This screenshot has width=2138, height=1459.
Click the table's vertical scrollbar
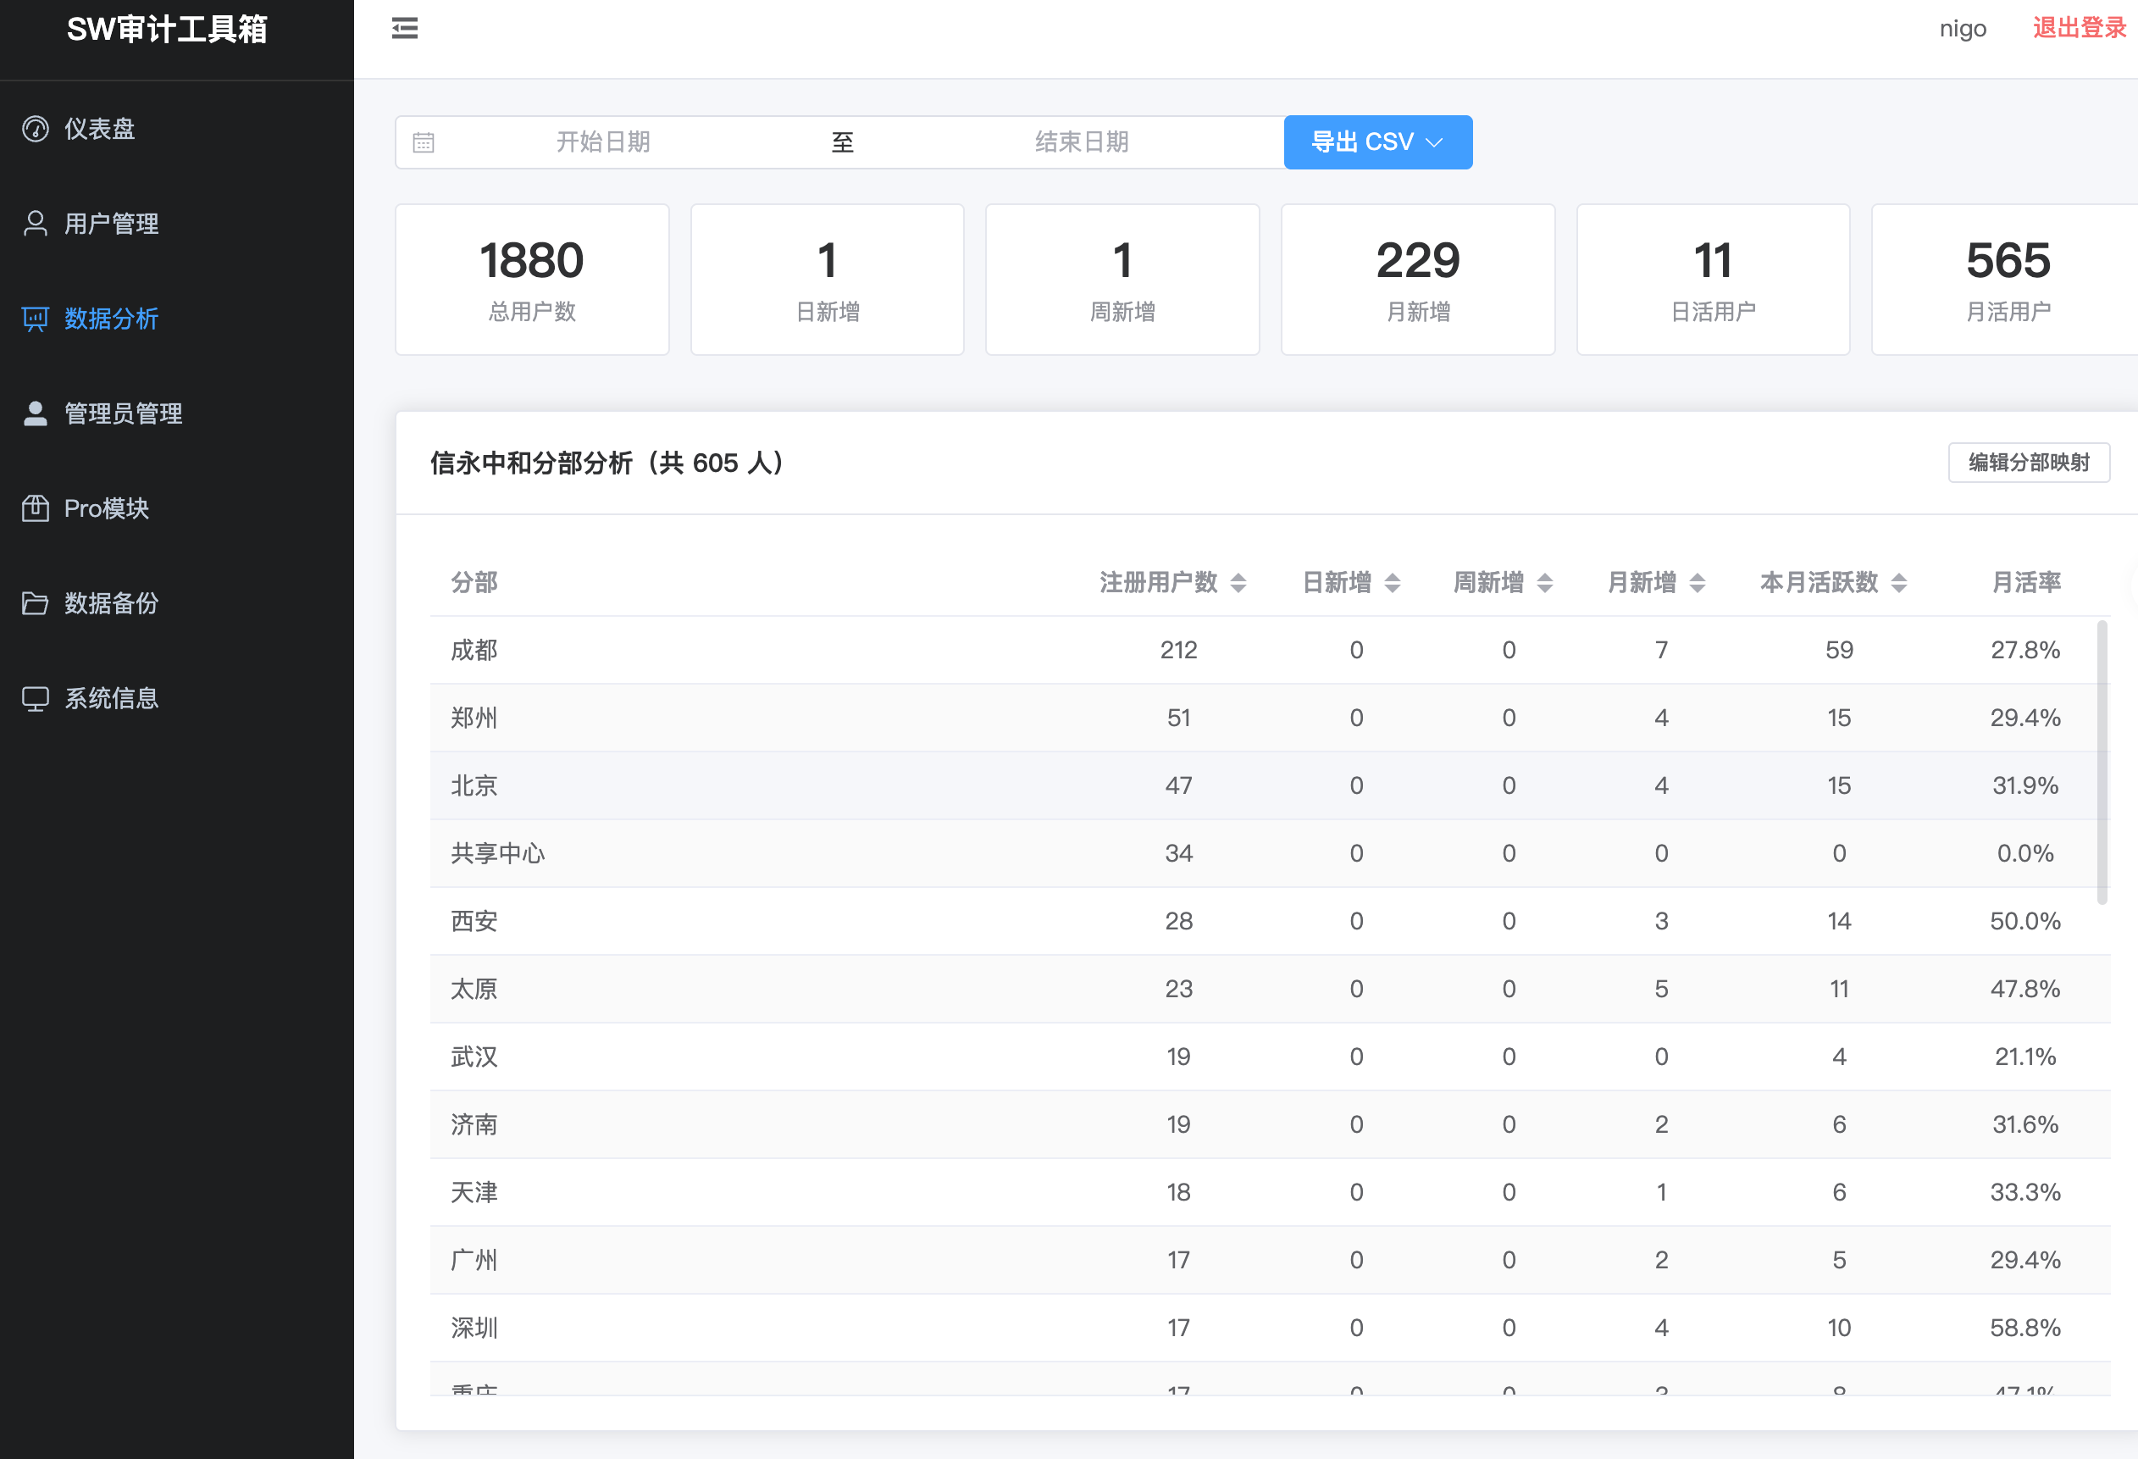coord(2102,763)
